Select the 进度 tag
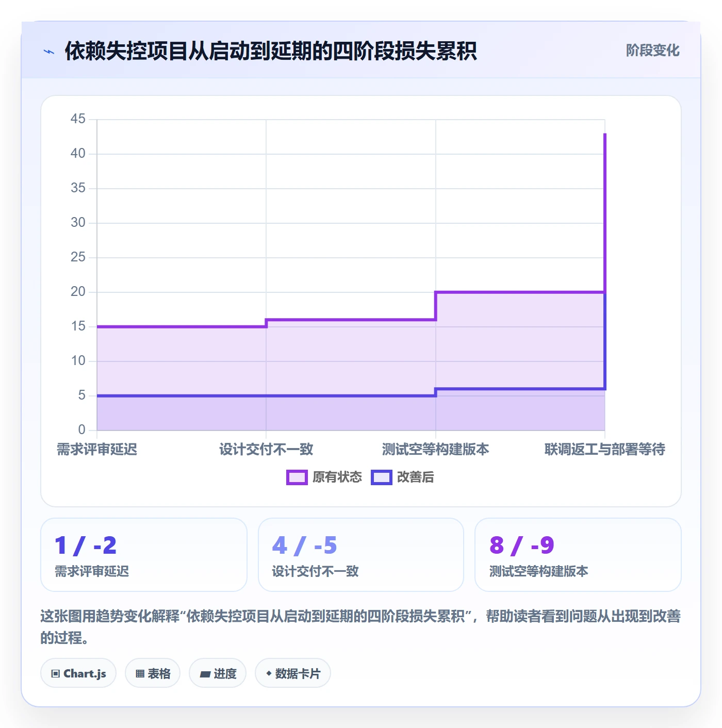The height and width of the screenshot is (728, 722). coord(218,673)
